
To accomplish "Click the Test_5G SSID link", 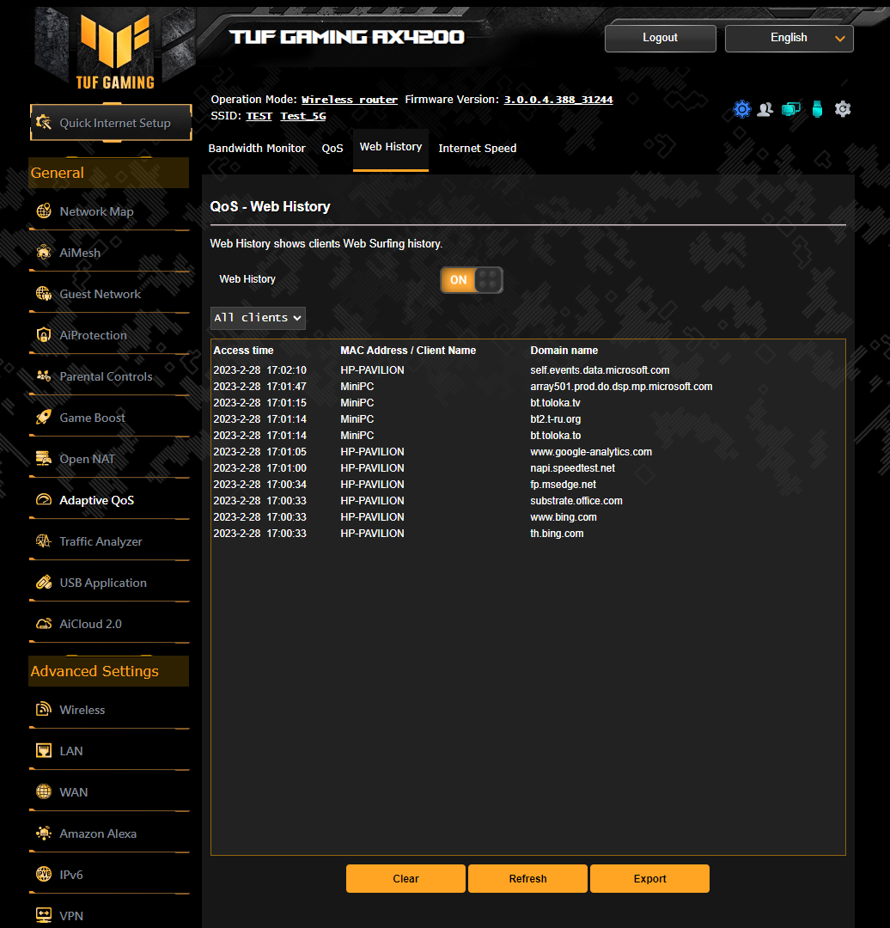I will tap(303, 116).
